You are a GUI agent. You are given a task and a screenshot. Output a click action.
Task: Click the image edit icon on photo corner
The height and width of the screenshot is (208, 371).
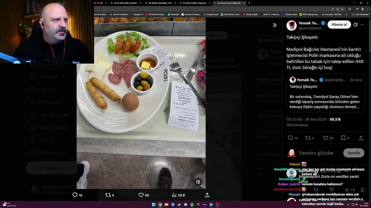click(x=198, y=182)
